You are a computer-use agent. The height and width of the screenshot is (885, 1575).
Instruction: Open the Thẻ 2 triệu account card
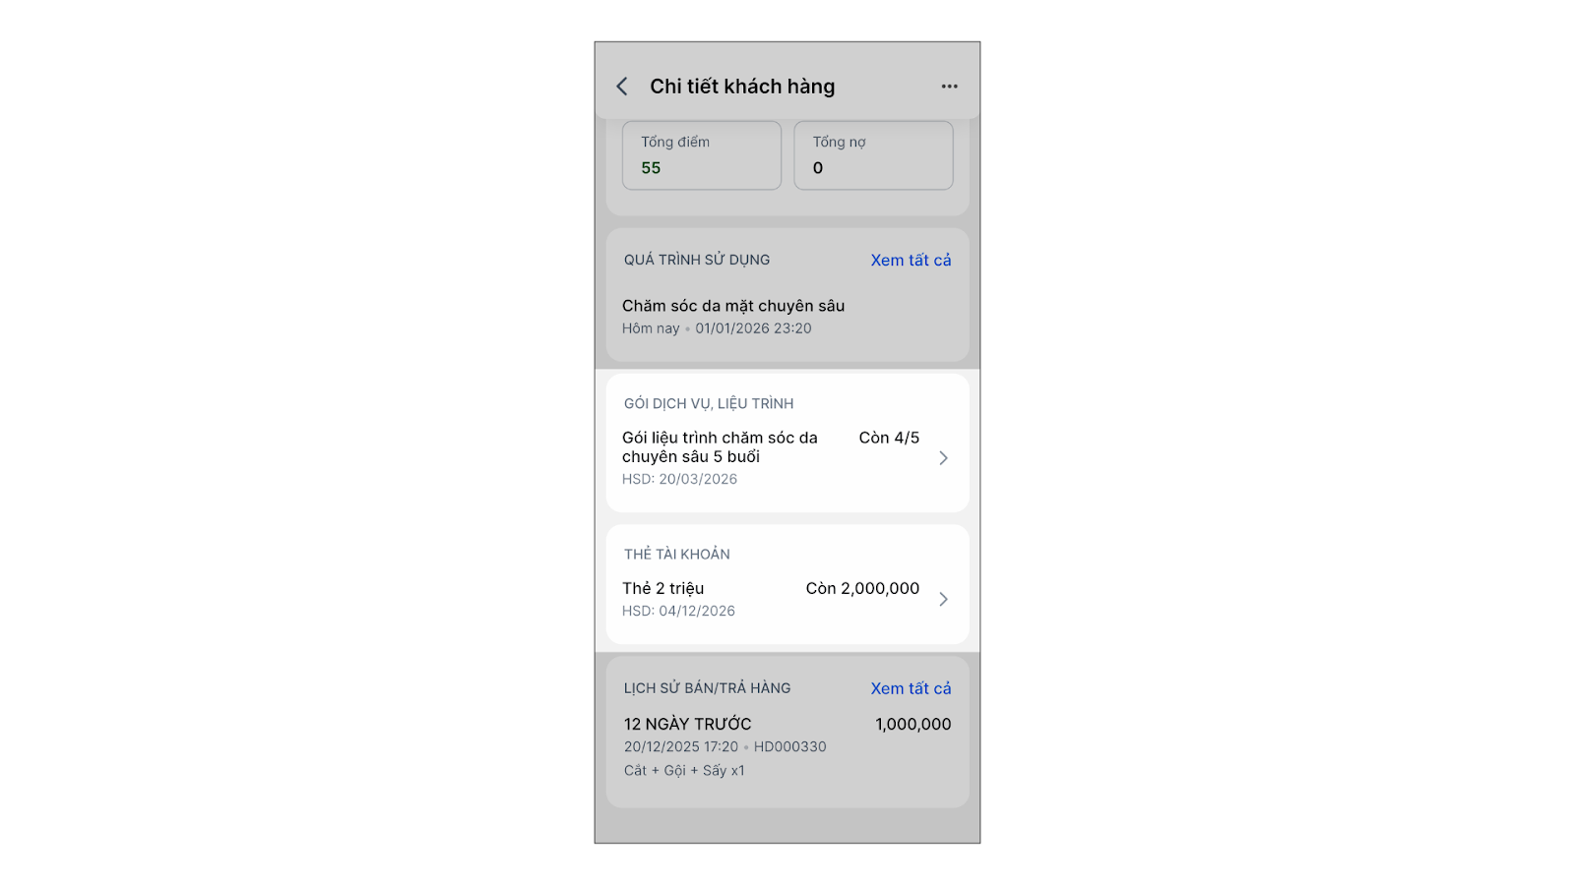pyautogui.click(x=662, y=588)
